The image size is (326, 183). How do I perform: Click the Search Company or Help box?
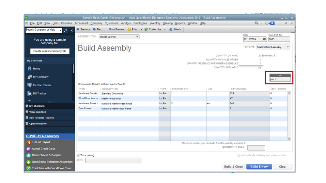coord(42,30)
